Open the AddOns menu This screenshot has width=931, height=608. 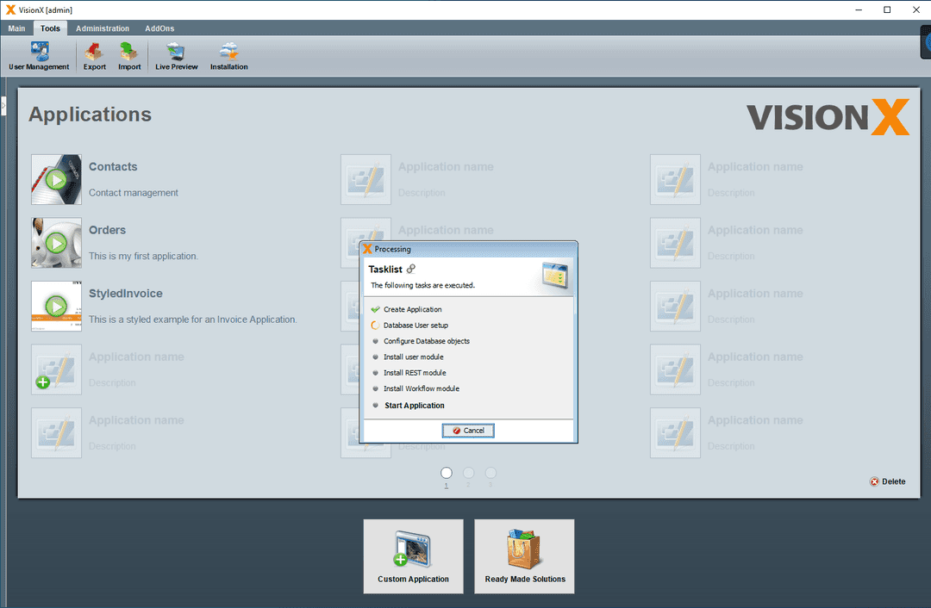(159, 28)
